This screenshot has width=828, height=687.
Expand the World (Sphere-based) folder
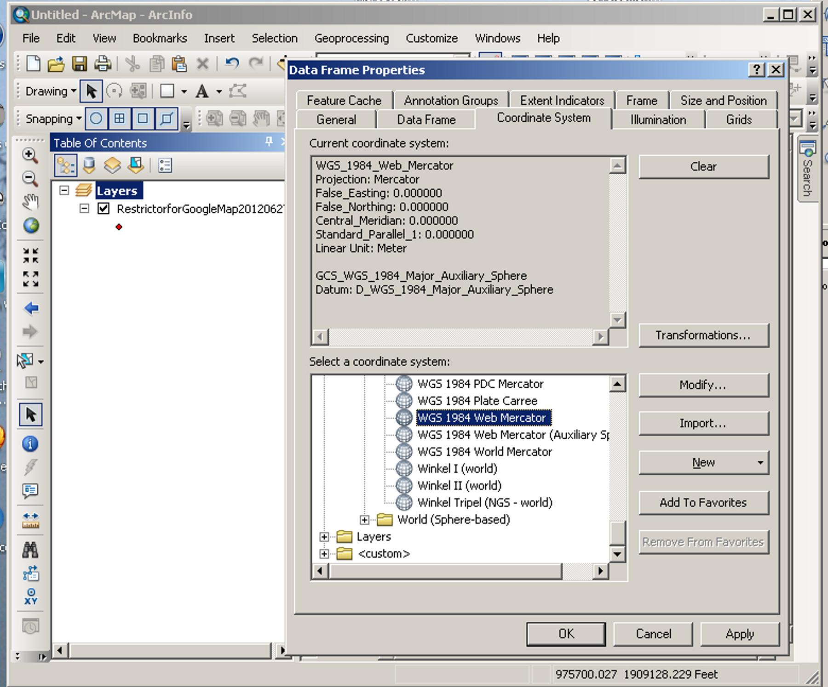pos(364,520)
